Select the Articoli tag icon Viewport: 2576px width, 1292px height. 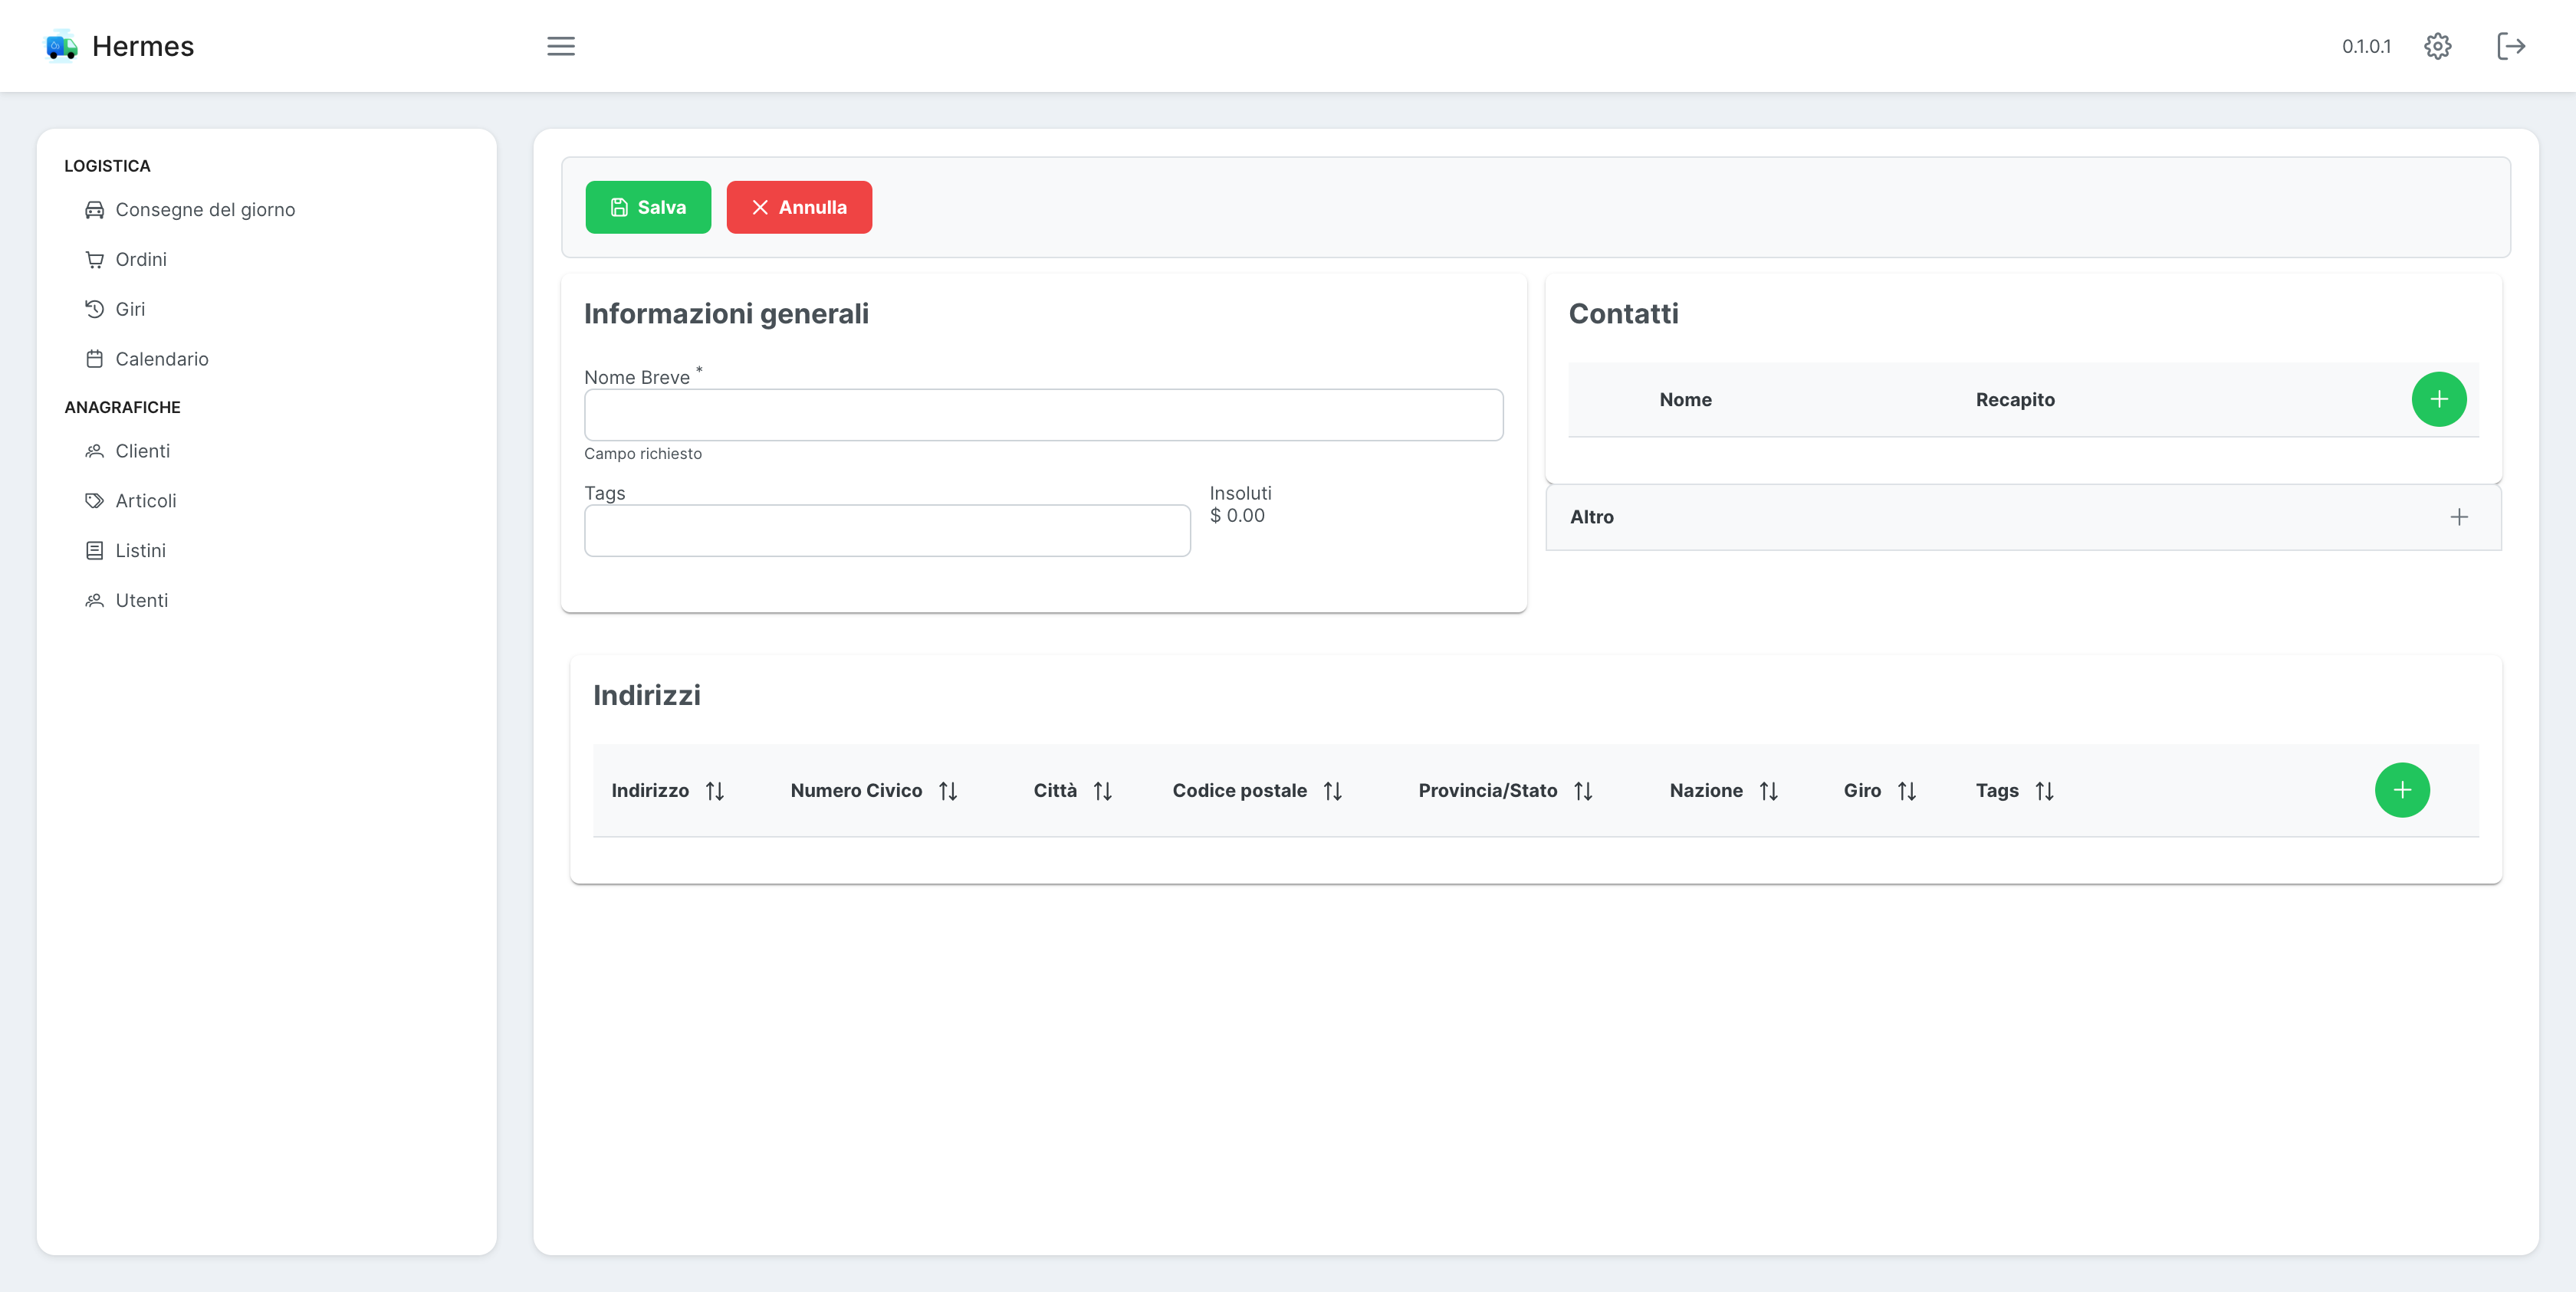point(94,500)
